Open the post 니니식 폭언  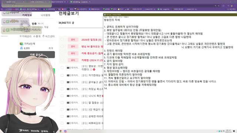coord(95,96)
